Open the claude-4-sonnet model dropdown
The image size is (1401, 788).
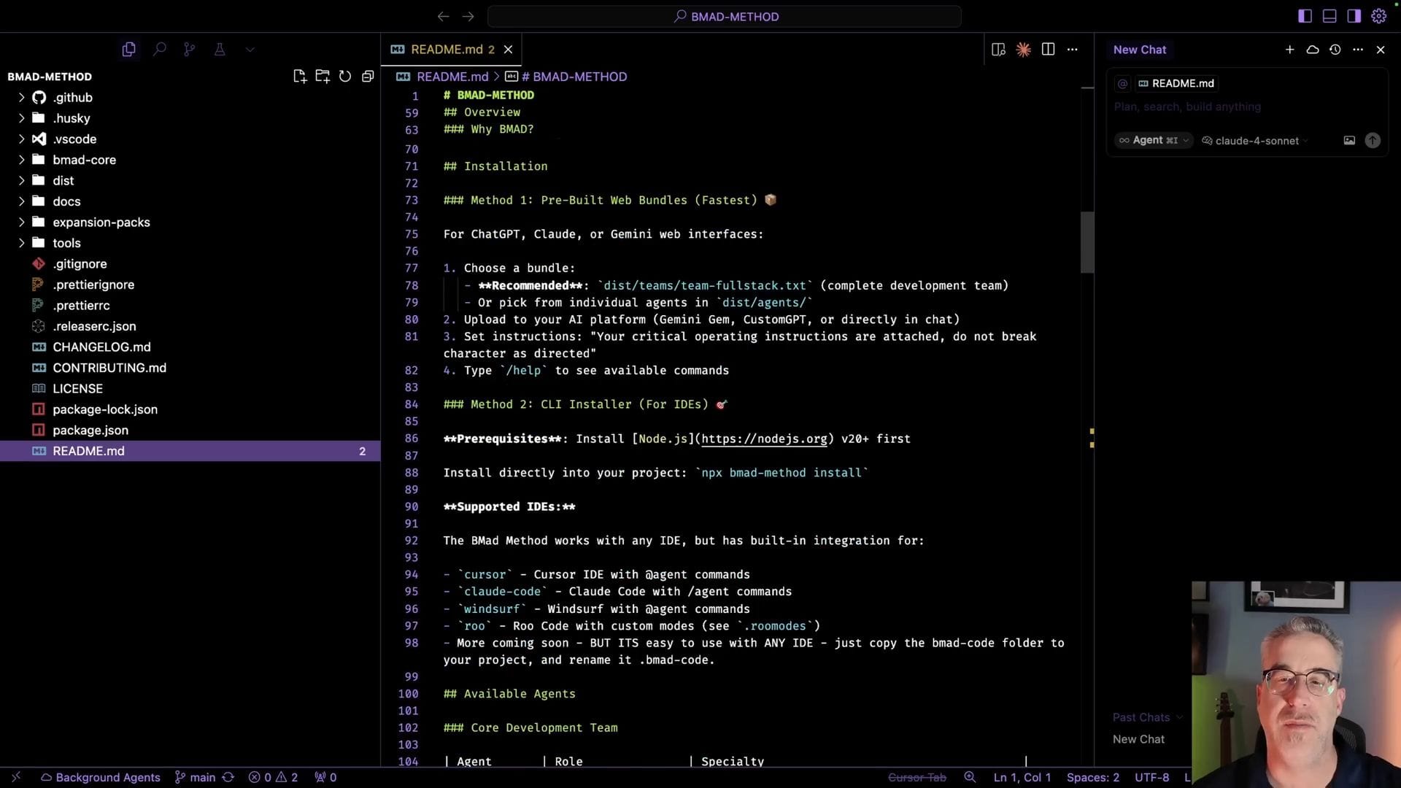pyautogui.click(x=1256, y=141)
